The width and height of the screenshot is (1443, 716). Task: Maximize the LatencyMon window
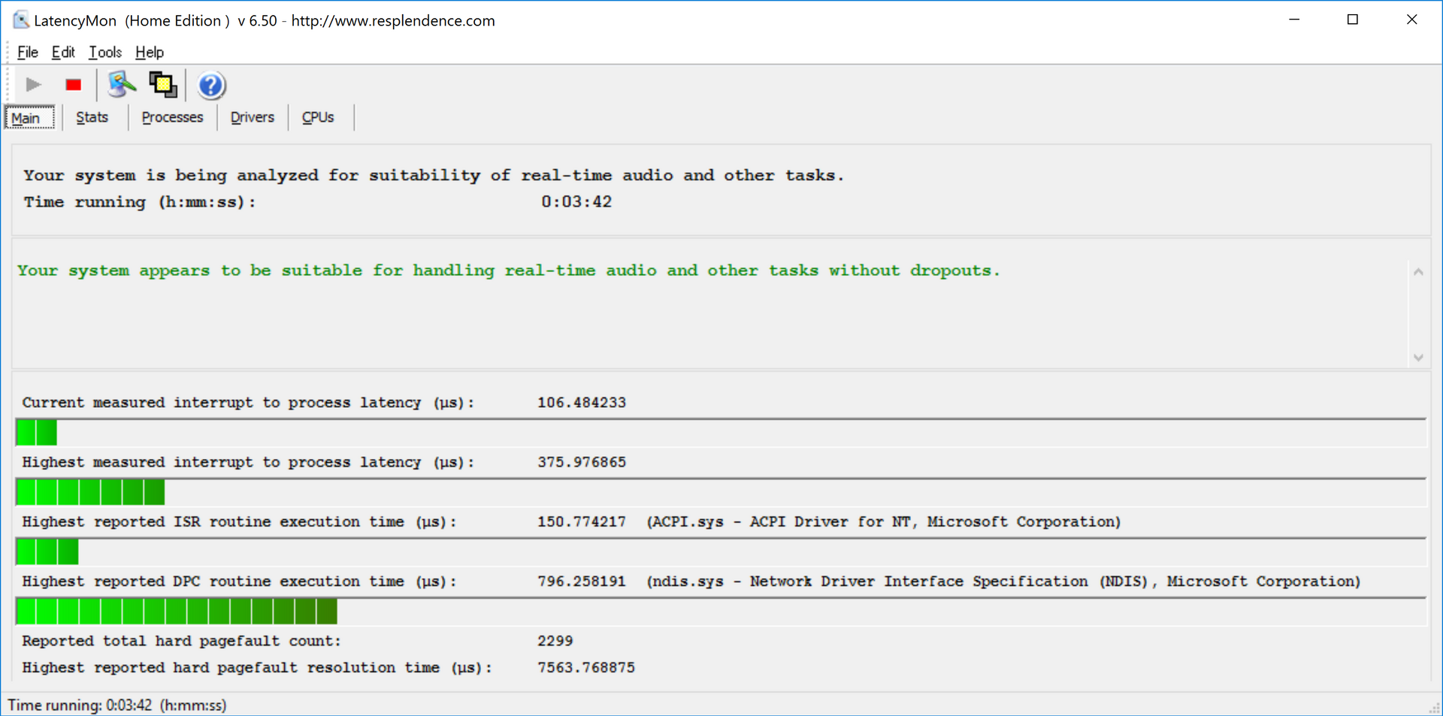pyautogui.click(x=1352, y=20)
